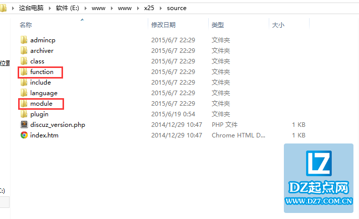Click the class folder name
359x219 pixels.
pos(37,61)
